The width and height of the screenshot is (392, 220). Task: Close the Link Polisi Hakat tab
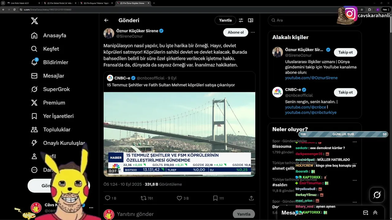point(40,3)
